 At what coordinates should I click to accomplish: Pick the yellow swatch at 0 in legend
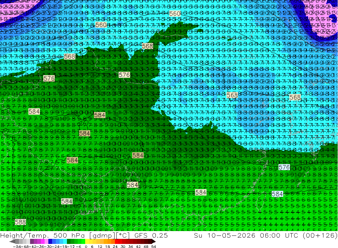(x=87, y=242)
